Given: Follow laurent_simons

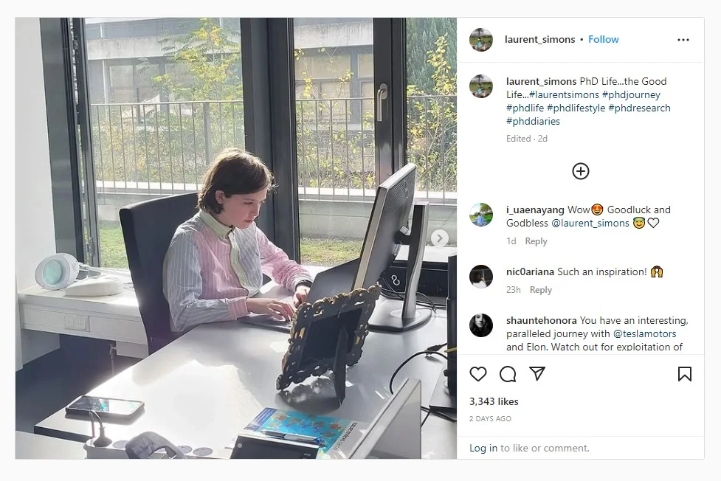Looking at the screenshot, I should pyautogui.click(x=603, y=40).
